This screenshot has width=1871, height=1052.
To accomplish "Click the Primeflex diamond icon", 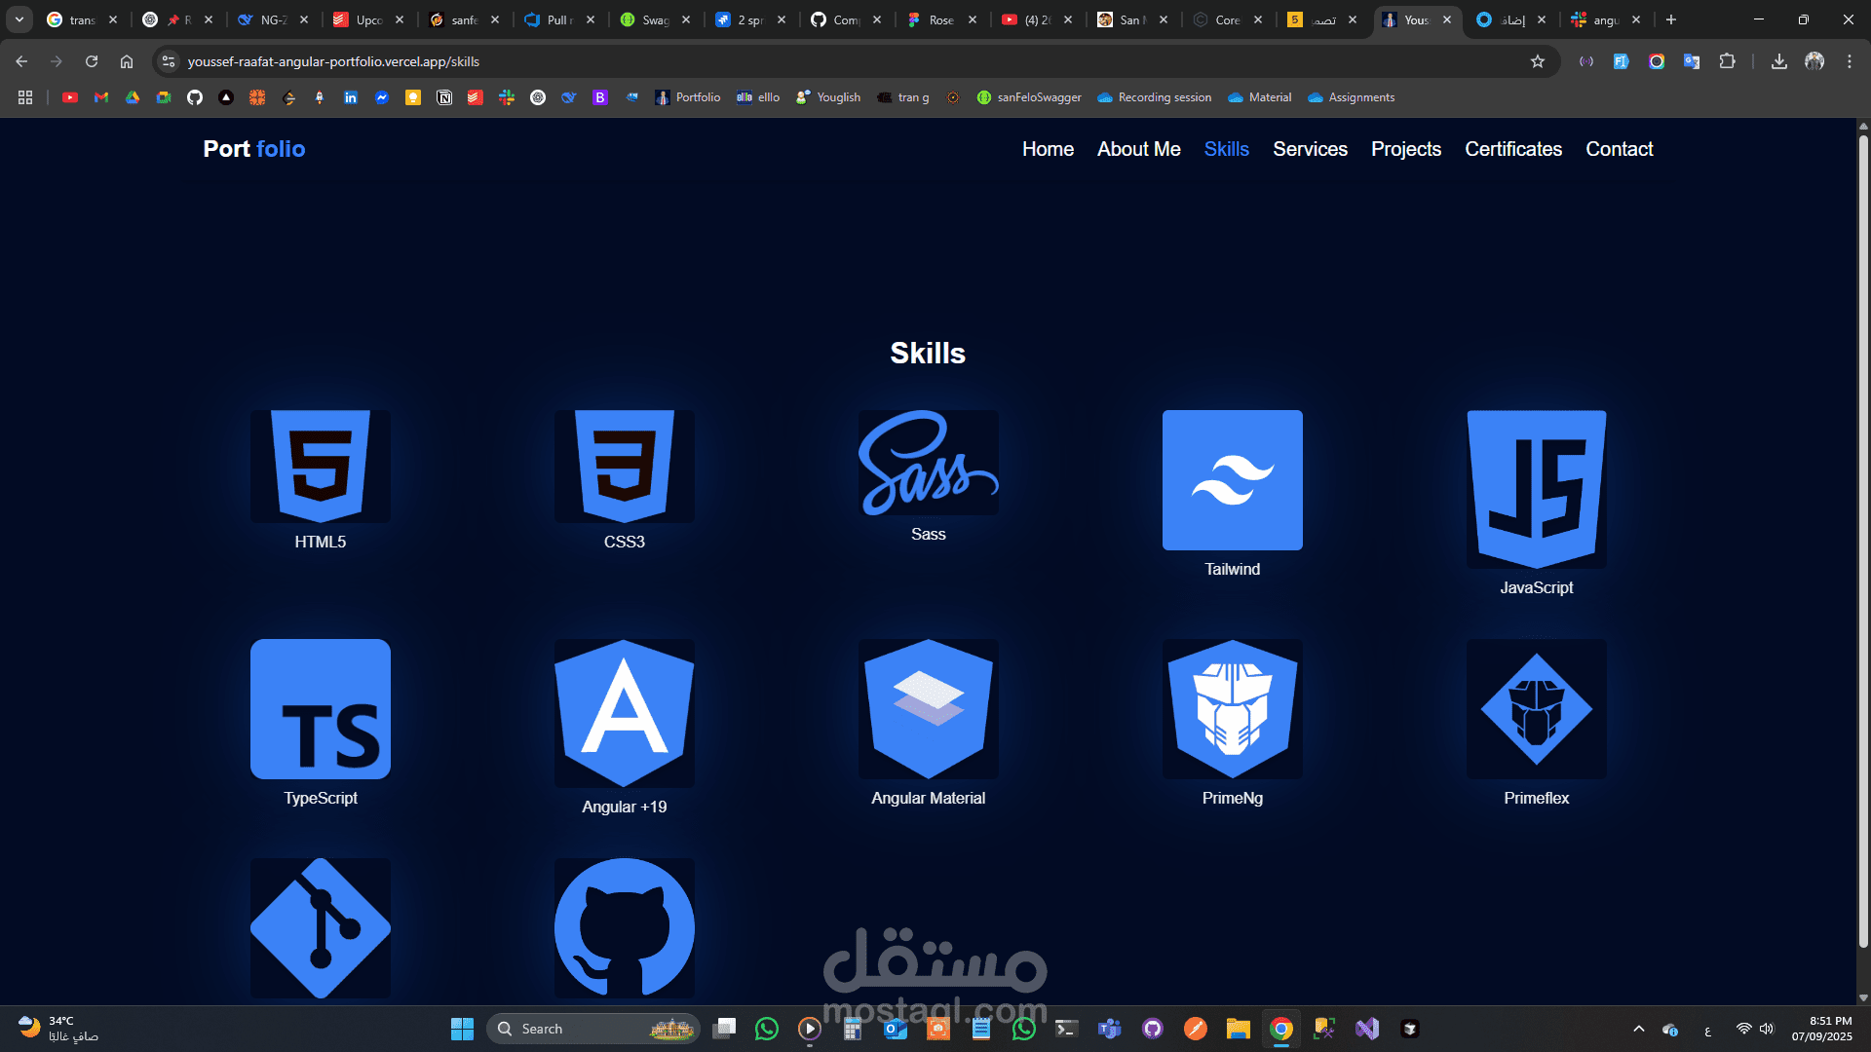I will pos(1537,709).
